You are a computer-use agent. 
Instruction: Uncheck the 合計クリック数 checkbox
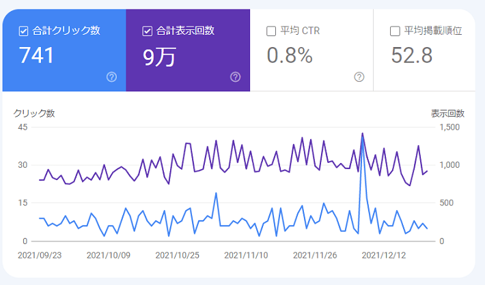[x=23, y=31]
